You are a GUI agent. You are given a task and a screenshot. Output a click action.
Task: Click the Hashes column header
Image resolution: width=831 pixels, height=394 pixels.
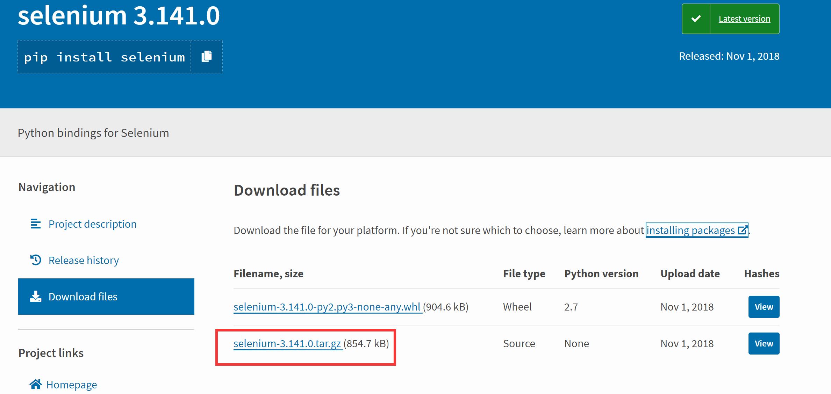click(x=761, y=273)
